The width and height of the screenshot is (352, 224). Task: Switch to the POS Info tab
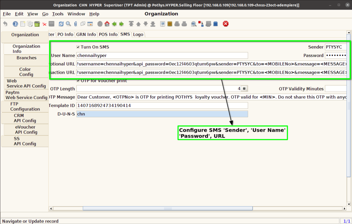[x=108, y=35]
